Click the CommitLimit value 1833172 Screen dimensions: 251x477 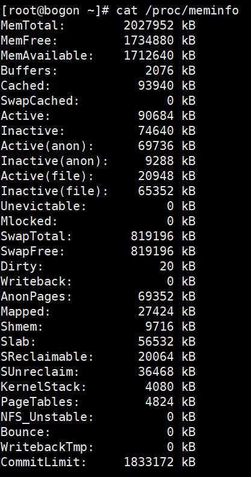point(149,462)
